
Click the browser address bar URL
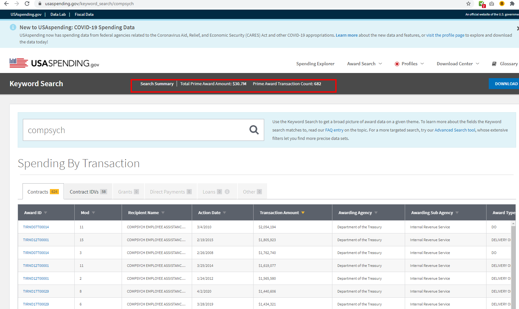89,4
